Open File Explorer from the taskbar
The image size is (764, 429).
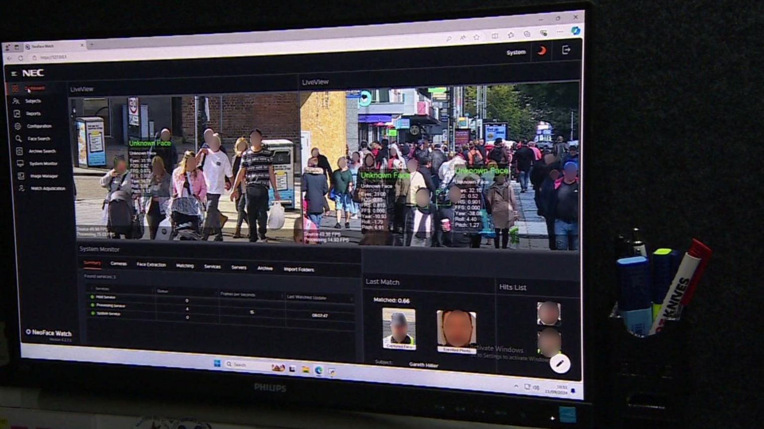click(305, 370)
